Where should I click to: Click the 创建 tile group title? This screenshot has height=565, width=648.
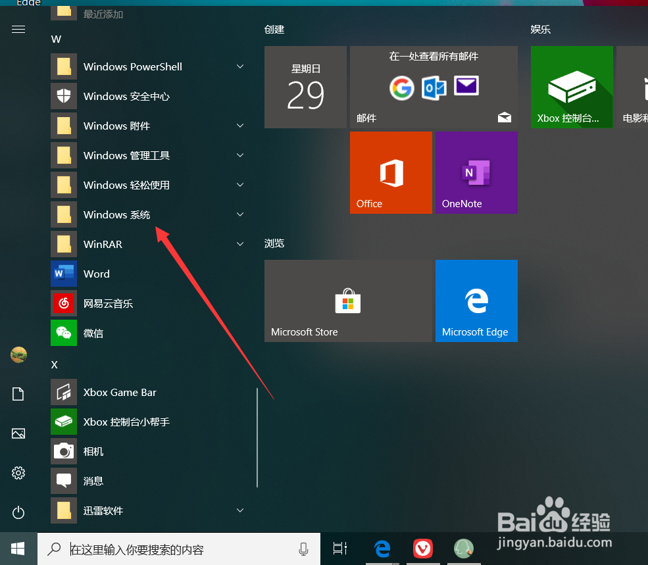tap(274, 30)
